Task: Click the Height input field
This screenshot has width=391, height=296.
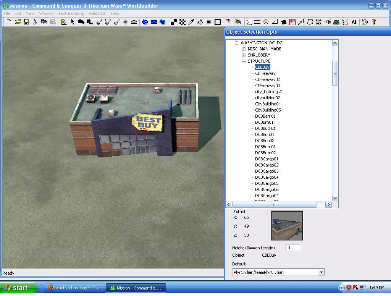Action: (x=293, y=247)
